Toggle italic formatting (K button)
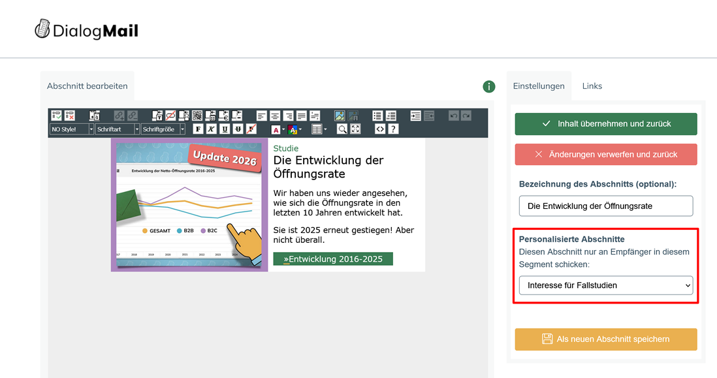This screenshot has height=378, width=717. click(212, 129)
